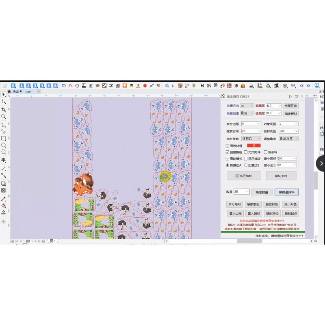
Task: Click the 分 toolbar icon
Action: (x=202, y=86)
